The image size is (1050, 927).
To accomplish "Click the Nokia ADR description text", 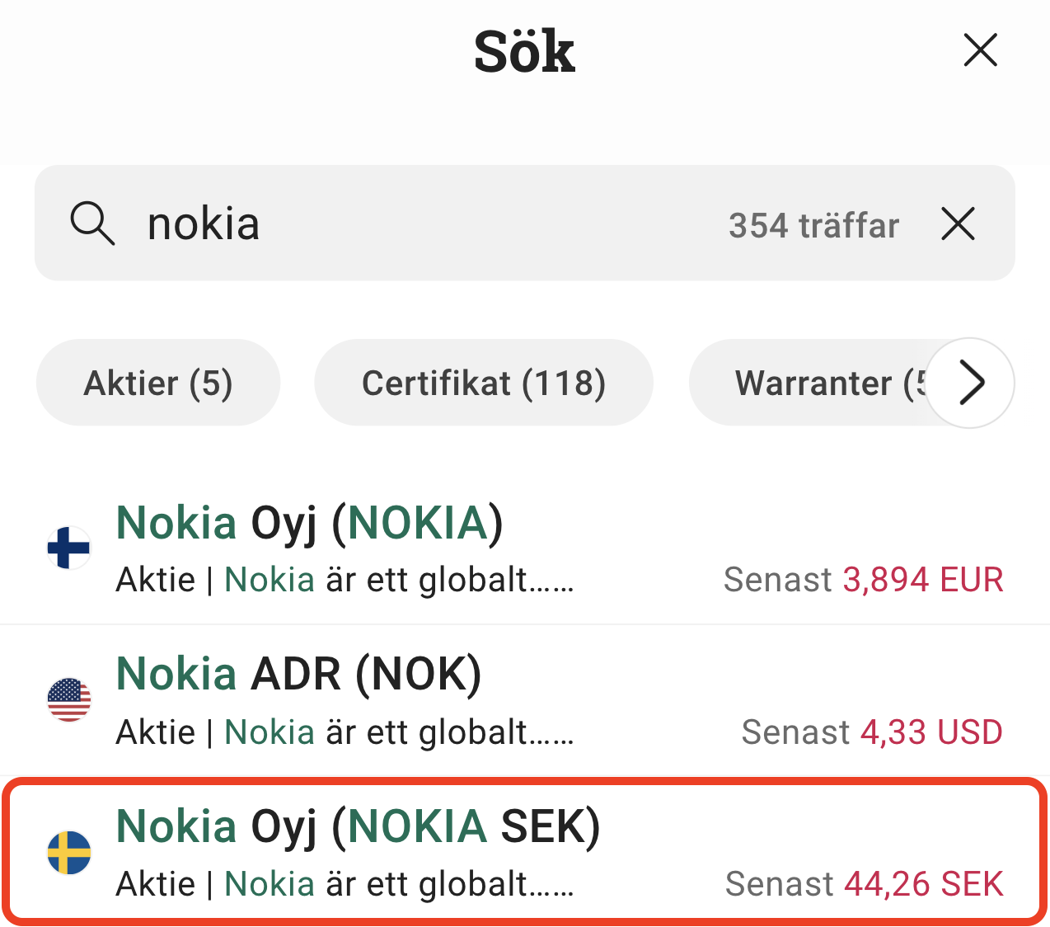I will pos(345,732).
